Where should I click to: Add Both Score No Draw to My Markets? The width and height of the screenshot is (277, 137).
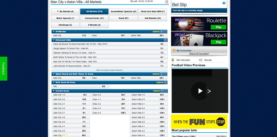click(x=165, y=83)
